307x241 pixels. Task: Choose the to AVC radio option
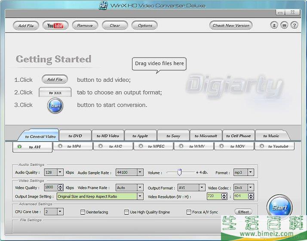point(101,146)
